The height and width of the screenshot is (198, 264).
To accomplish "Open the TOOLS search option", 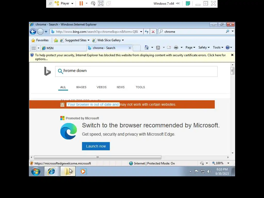I will (x=140, y=87).
